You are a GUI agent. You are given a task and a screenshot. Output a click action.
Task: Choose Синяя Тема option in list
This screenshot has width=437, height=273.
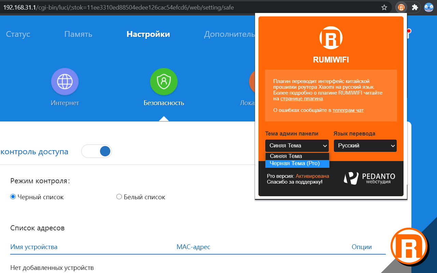pos(297,156)
